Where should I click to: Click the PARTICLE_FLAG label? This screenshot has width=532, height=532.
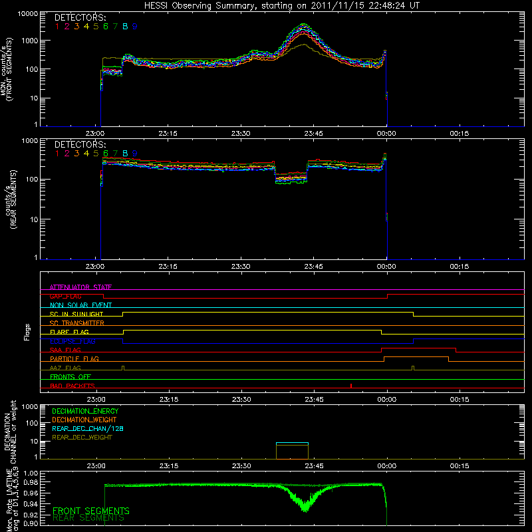pos(74,358)
